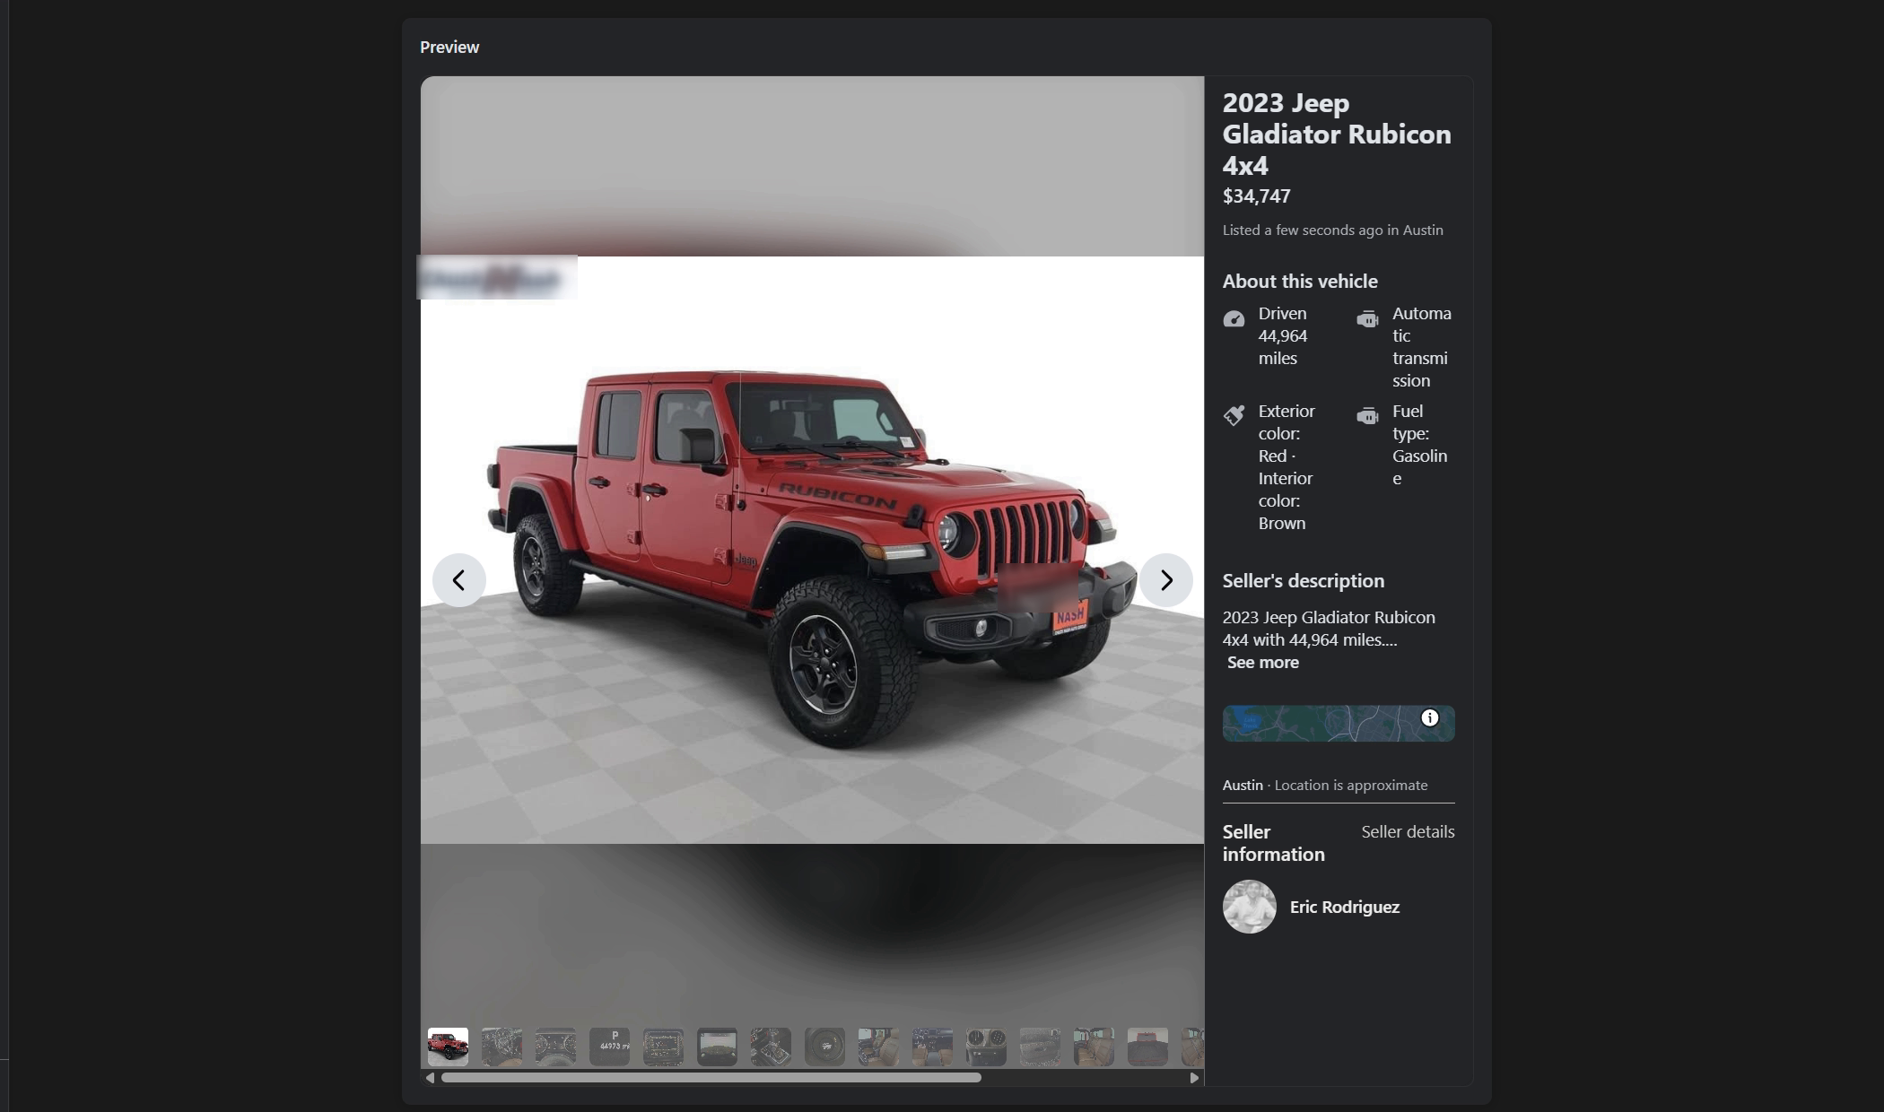
Task: Select the rear seats thumbnail
Action: (x=1094, y=1047)
